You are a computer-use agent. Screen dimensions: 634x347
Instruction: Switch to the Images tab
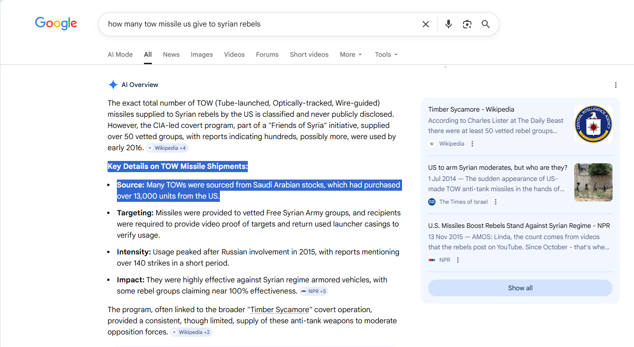202,54
